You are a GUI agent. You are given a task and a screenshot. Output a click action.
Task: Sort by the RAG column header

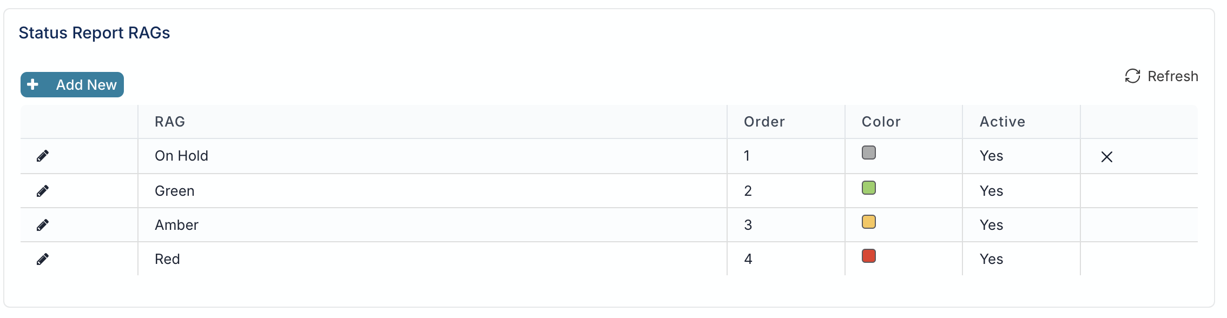(170, 122)
